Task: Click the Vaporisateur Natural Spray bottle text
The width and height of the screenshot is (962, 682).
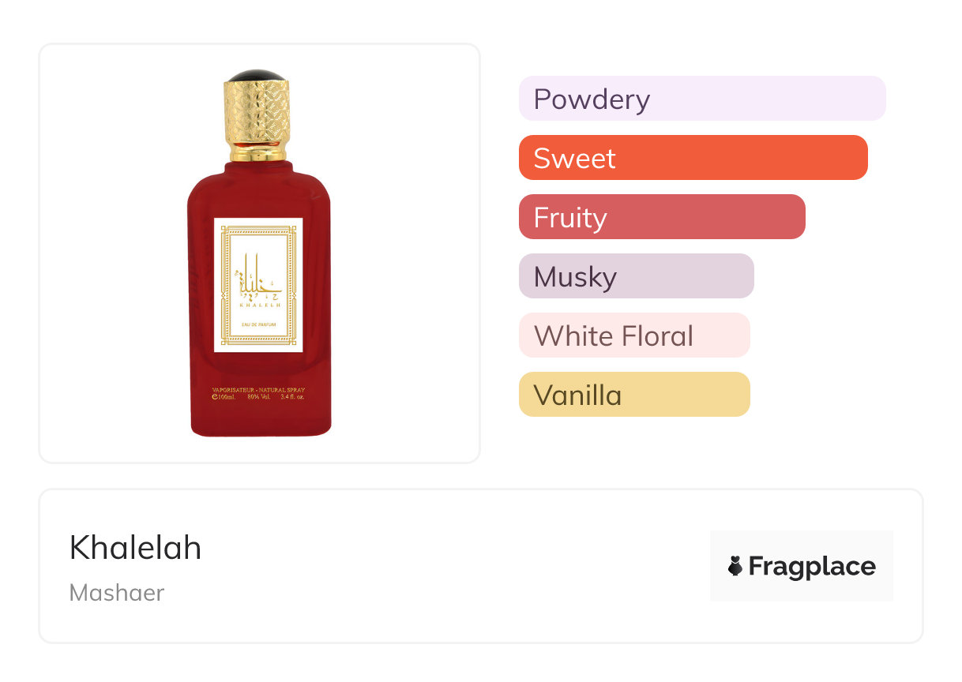Action: [258, 390]
